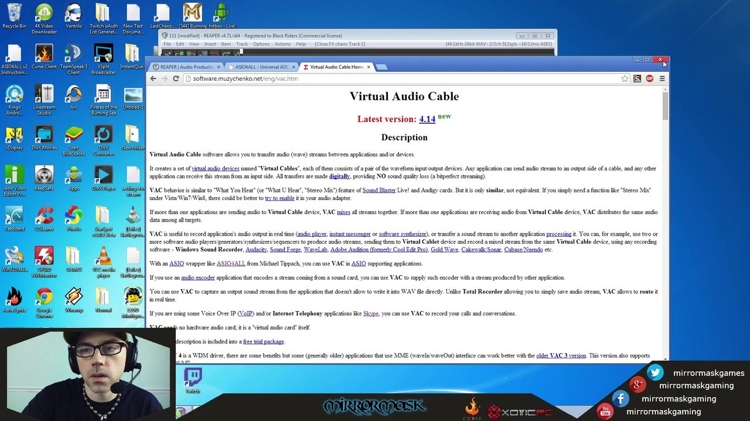750x421 pixels.
Task: Select the Curse Client desktop icon
Action: point(44,57)
